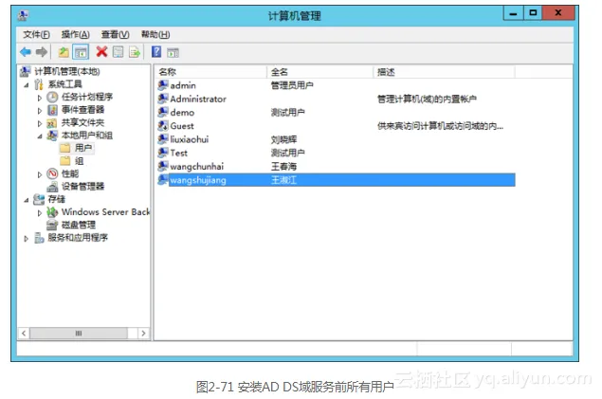The height and width of the screenshot is (399, 602).
Task: Sort by the 全名 column header
Action: point(319,72)
